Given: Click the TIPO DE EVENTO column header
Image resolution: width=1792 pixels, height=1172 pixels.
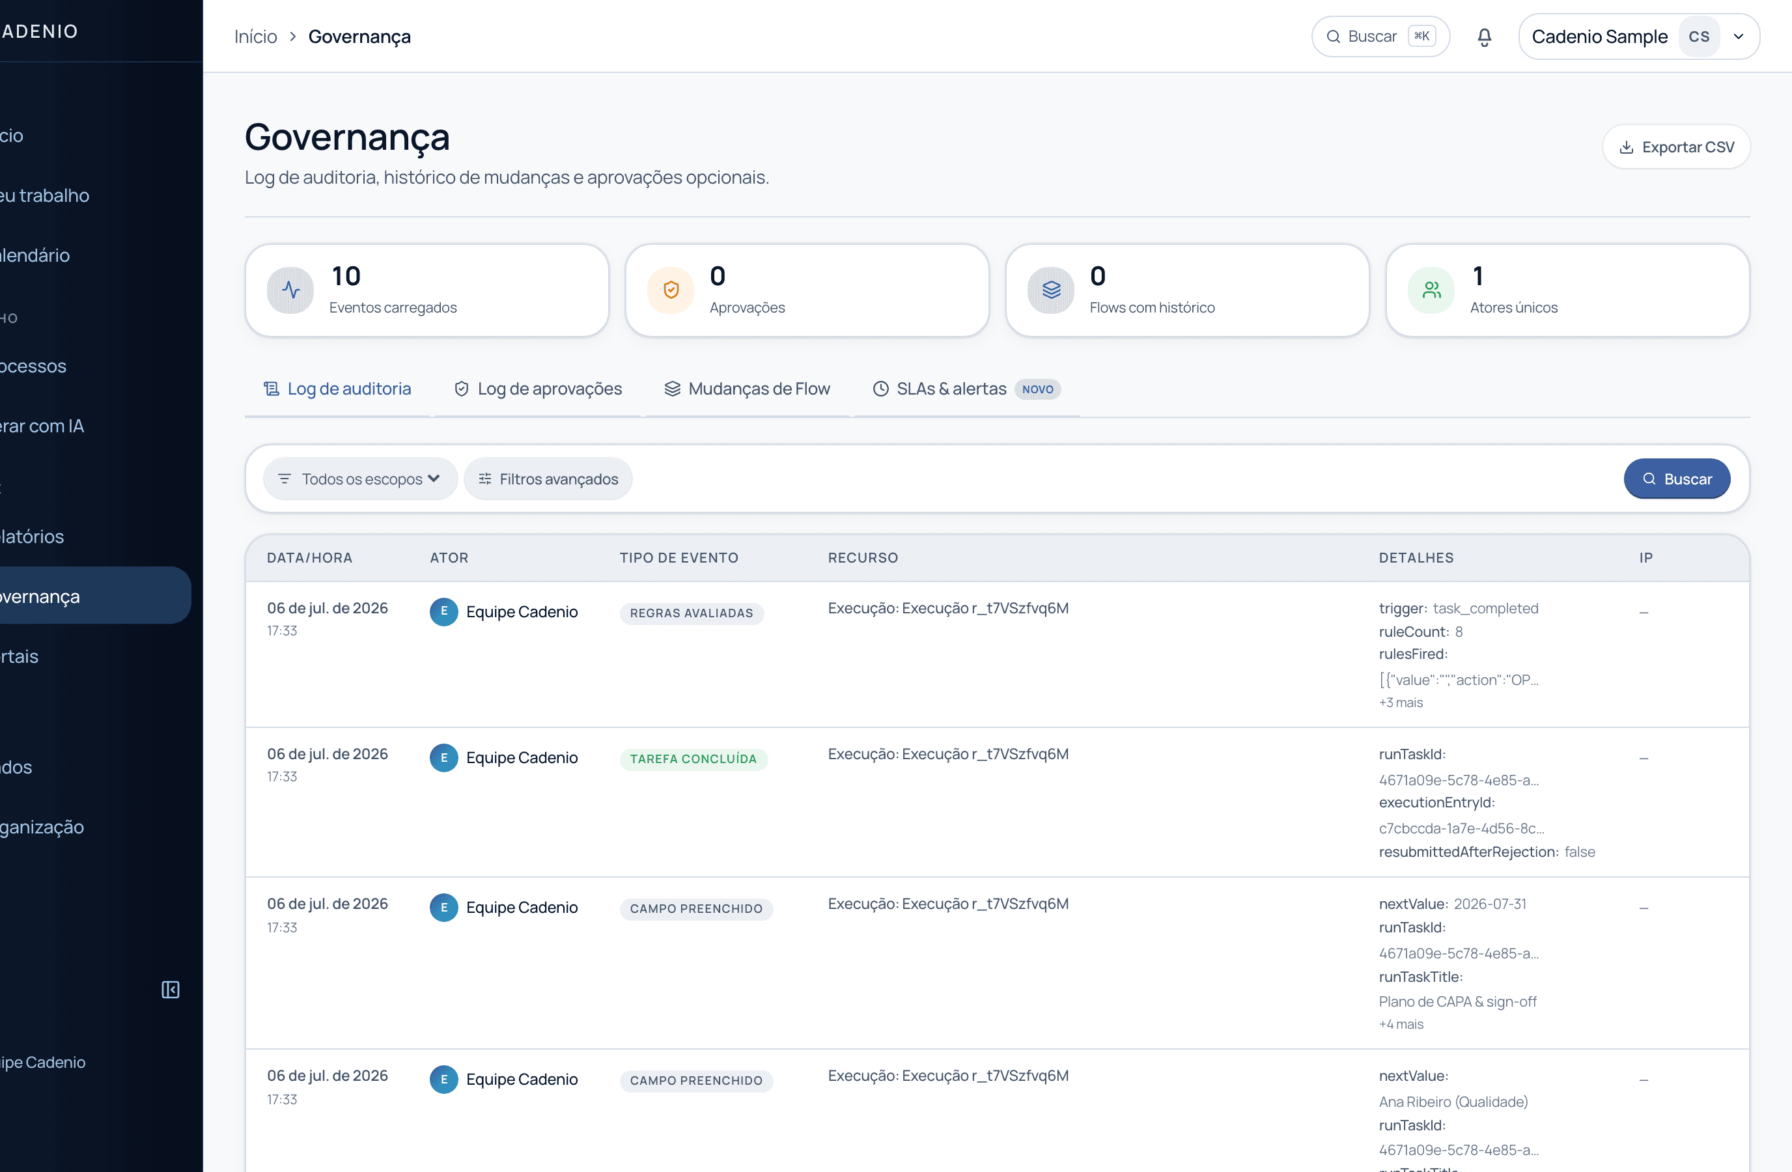Looking at the screenshot, I should pos(679,558).
